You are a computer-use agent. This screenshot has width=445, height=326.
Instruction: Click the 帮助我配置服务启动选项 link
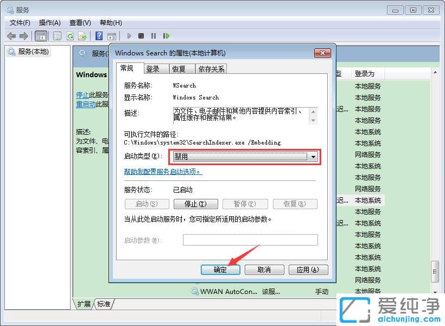pos(163,172)
